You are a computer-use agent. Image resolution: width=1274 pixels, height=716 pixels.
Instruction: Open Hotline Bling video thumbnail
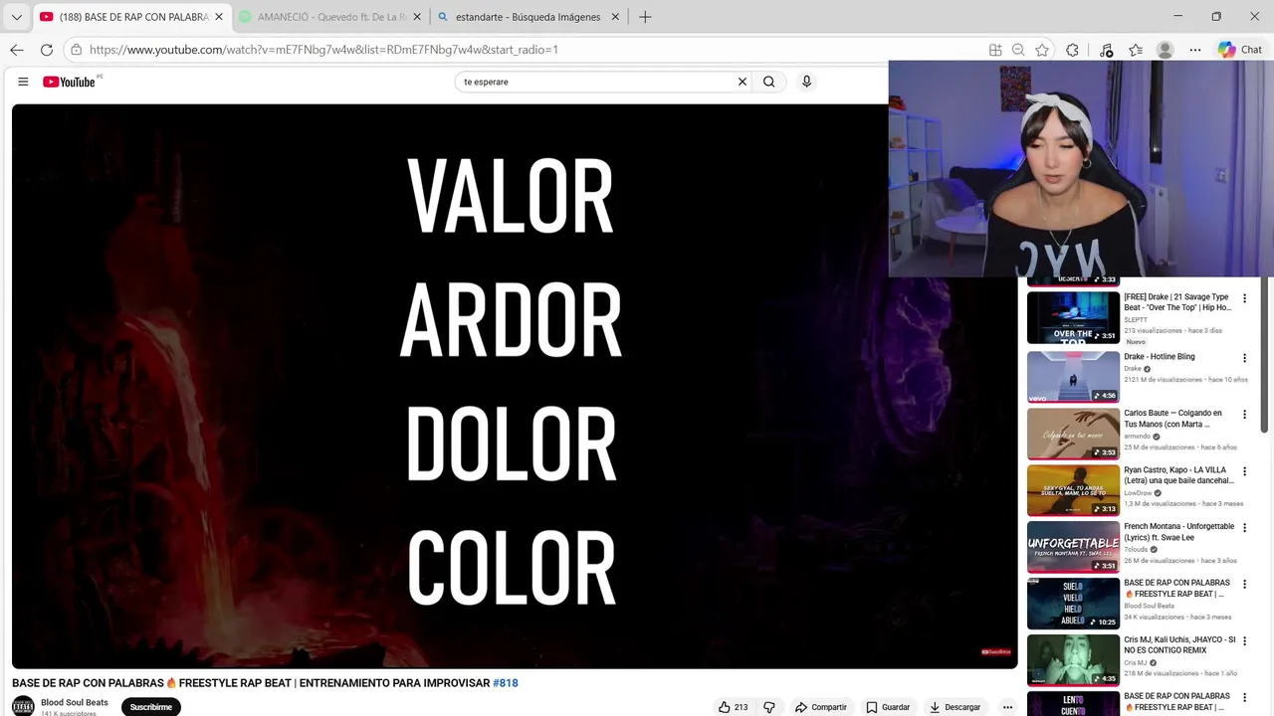[x=1073, y=377]
